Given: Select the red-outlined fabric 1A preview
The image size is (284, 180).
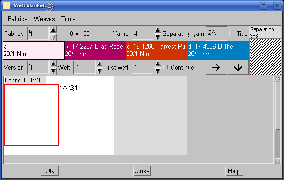Looking at the screenshot, I should [x=31, y=115].
